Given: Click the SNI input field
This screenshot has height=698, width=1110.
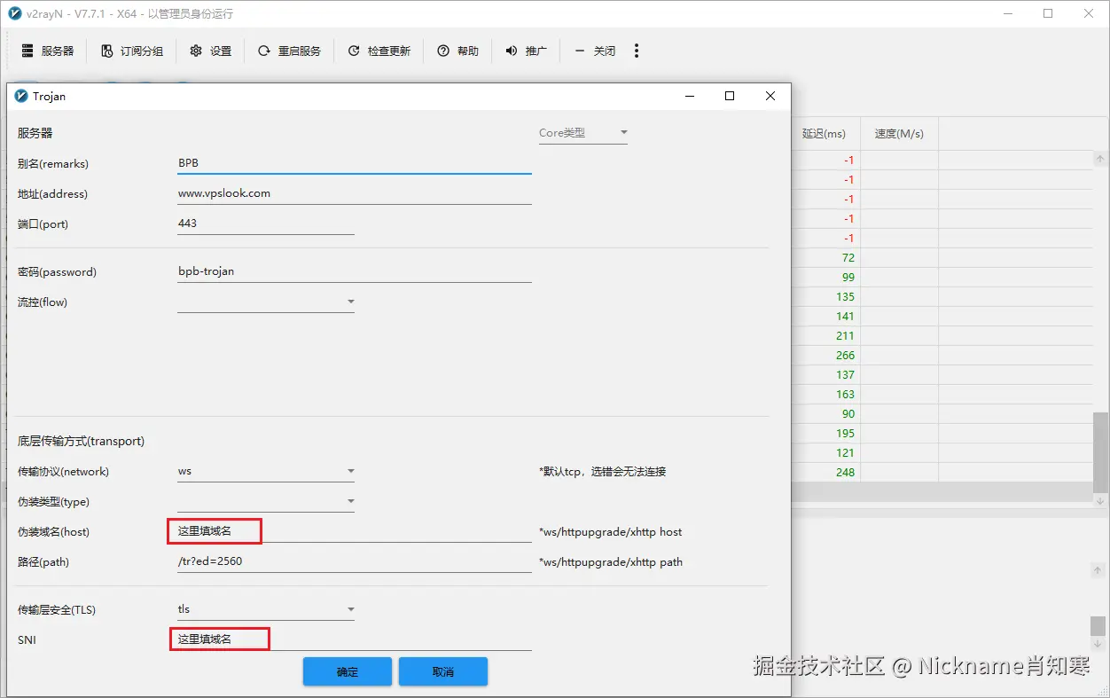Looking at the screenshot, I should point(355,639).
